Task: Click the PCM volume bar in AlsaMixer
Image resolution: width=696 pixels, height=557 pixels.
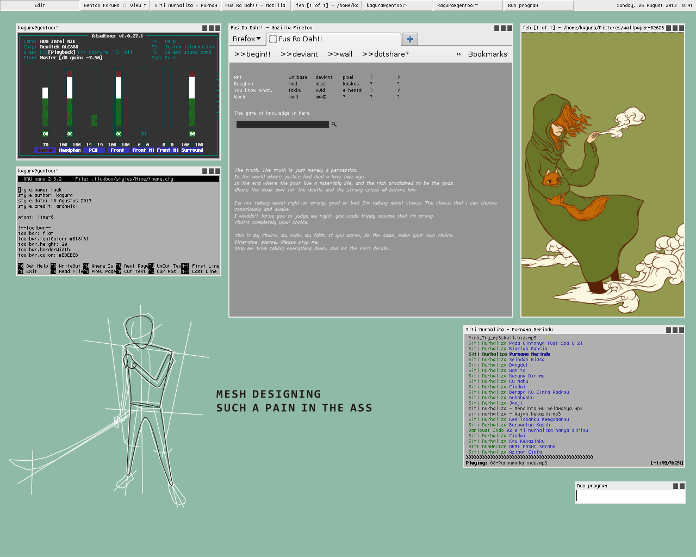Action: (x=94, y=98)
